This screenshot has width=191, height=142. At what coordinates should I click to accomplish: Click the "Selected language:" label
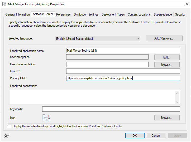click(21, 38)
